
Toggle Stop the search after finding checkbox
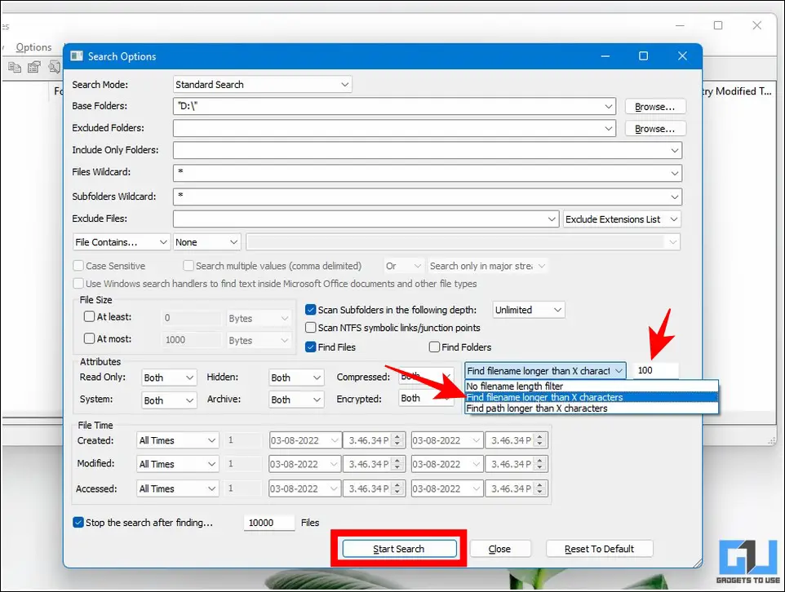pyautogui.click(x=78, y=523)
